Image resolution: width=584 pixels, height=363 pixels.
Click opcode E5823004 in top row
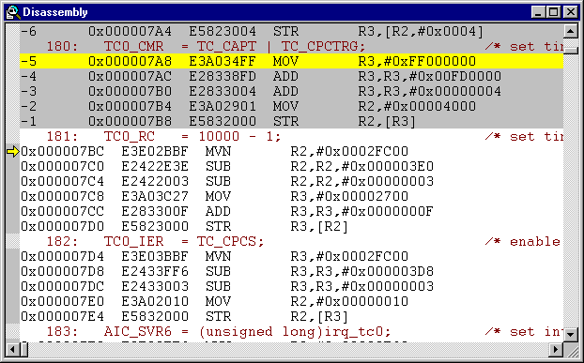(223, 31)
